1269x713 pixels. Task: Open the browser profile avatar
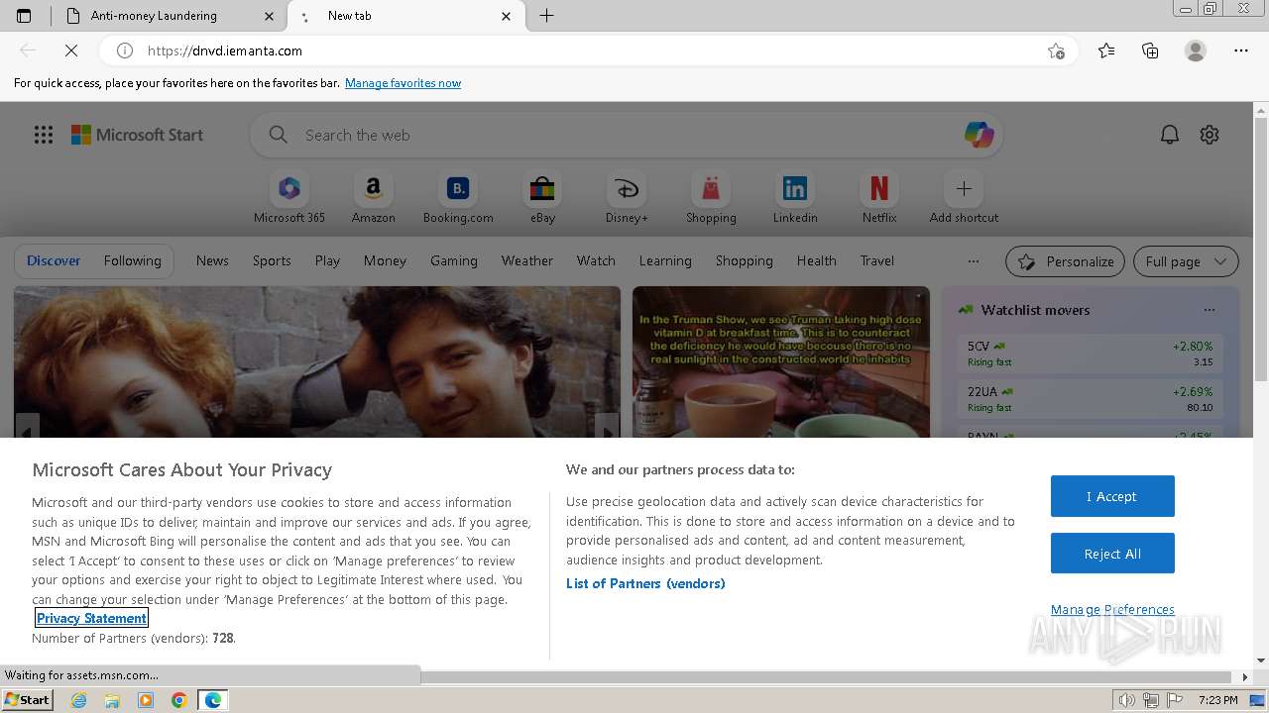coord(1196,51)
